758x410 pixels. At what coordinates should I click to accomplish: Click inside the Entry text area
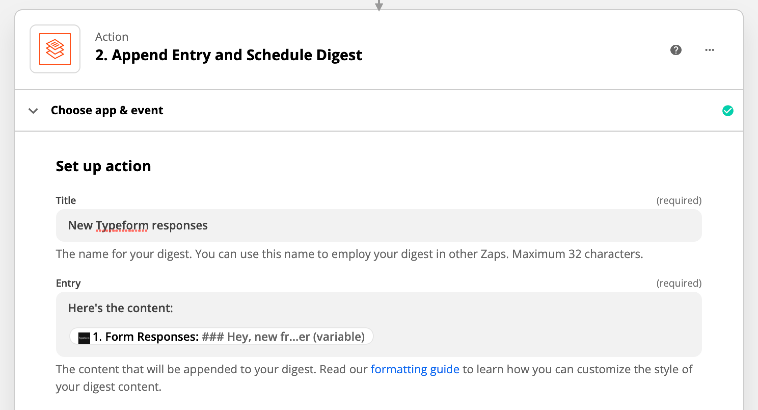(x=379, y=324)
